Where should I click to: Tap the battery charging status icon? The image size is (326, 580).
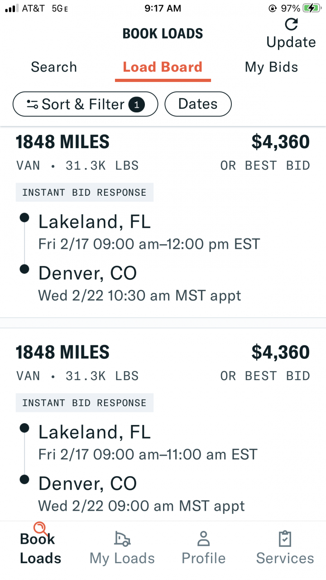[x=312, y=8]
